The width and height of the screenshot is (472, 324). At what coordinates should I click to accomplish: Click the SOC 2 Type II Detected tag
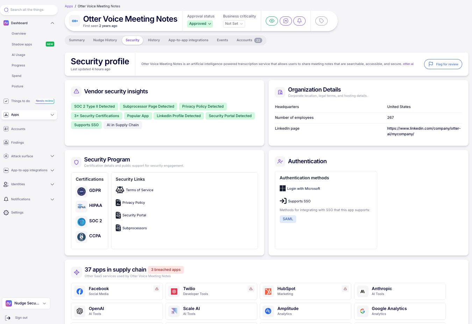pyautogui.click(x=94, y=107)
